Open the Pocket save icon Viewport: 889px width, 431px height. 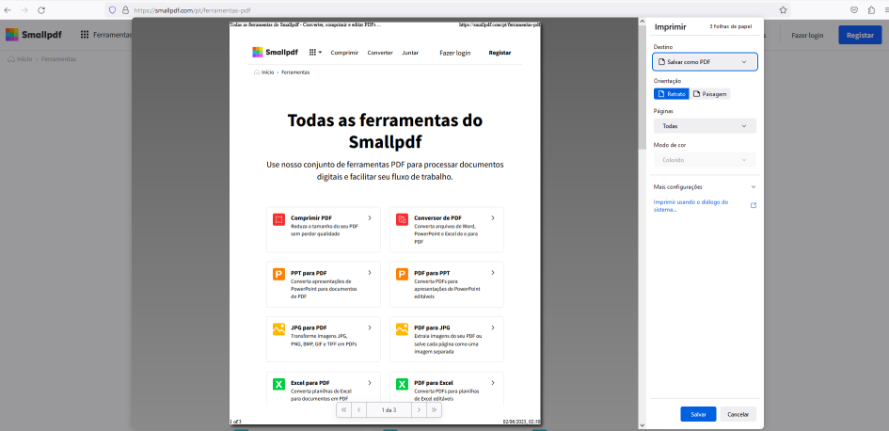pos(854,9)
